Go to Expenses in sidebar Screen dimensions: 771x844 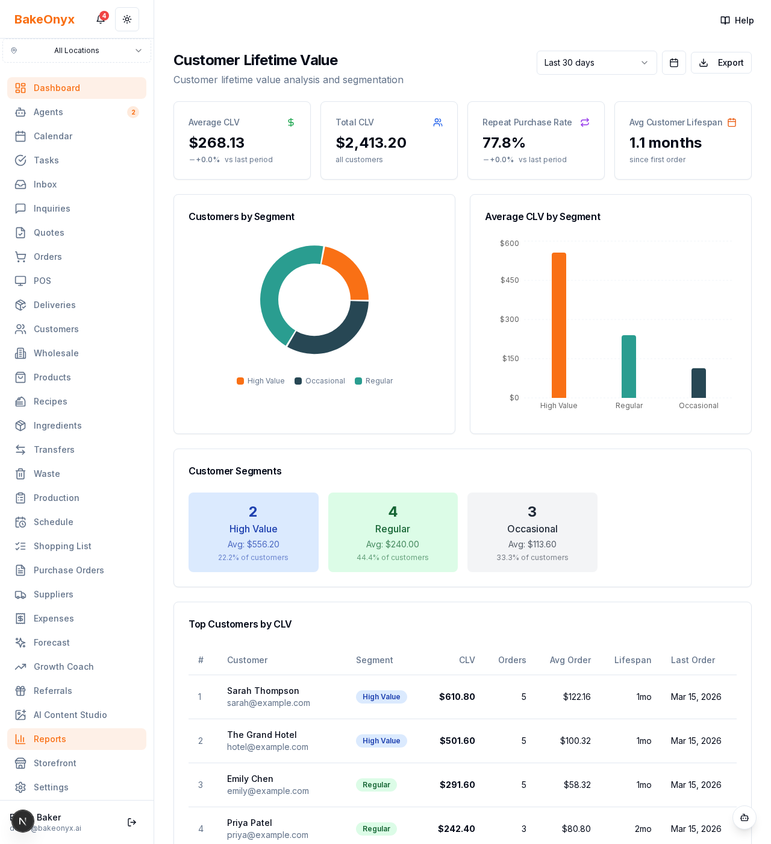tap(76, 619)
